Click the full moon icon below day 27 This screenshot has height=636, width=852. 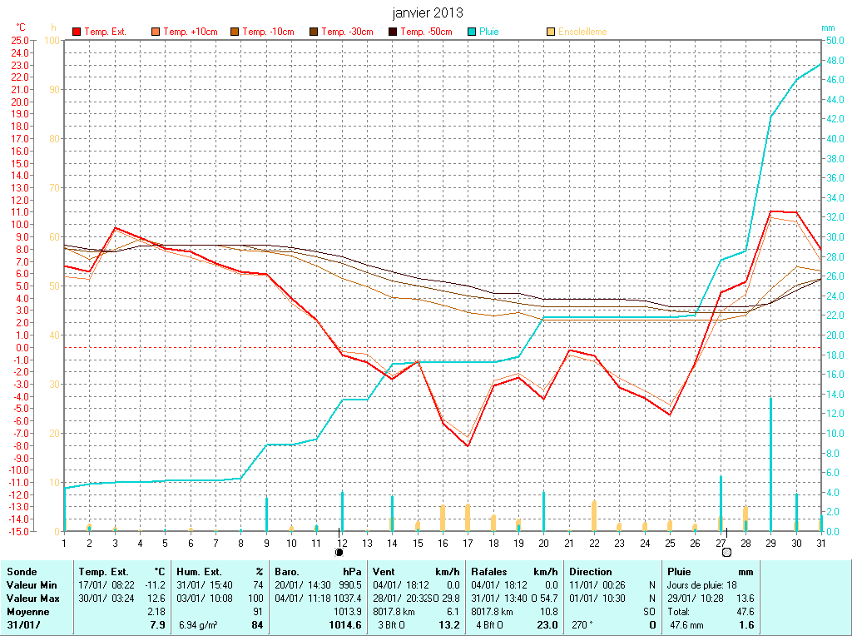pyautogui.click(x=726, y=552)
